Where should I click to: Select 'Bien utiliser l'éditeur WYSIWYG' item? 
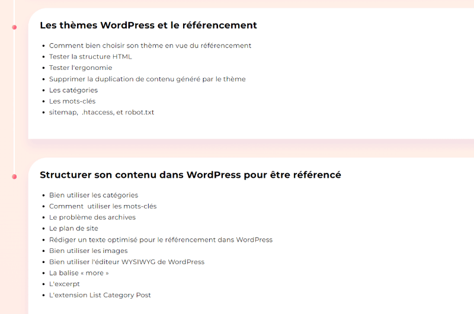tap(127, 262)
